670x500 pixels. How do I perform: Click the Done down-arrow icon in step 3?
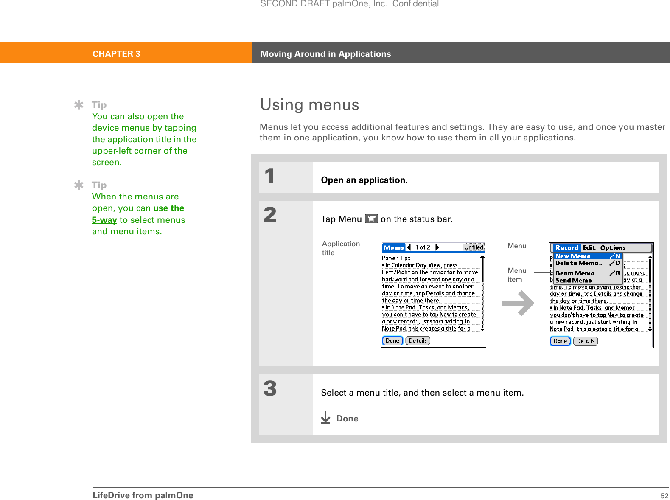[325, 418]
